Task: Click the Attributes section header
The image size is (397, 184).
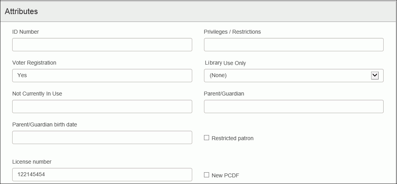Action: [22, 11]
